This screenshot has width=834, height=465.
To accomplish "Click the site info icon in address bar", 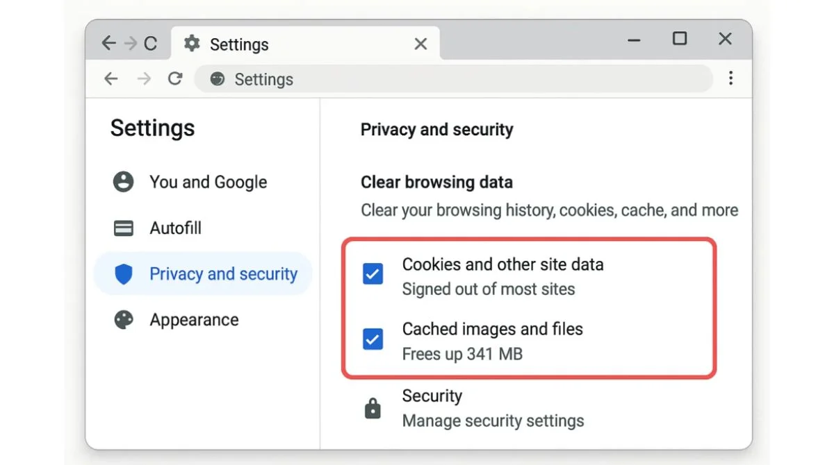I will (x=218, y=79).
